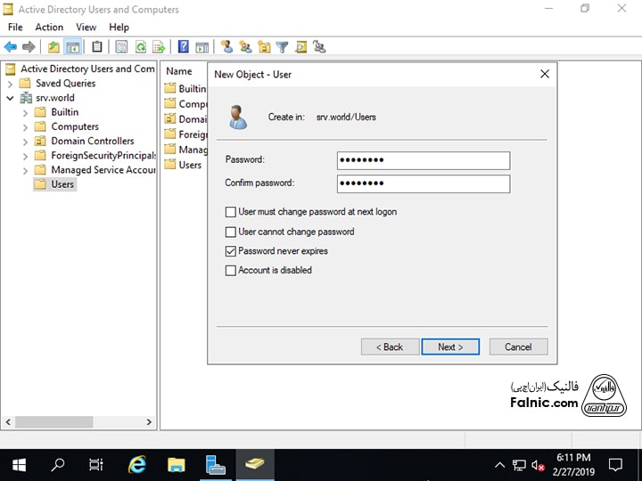Collapse the srv.world domain node
This screenshot has width=642, height=481.
pyautogui.click(x=10, y=98)
